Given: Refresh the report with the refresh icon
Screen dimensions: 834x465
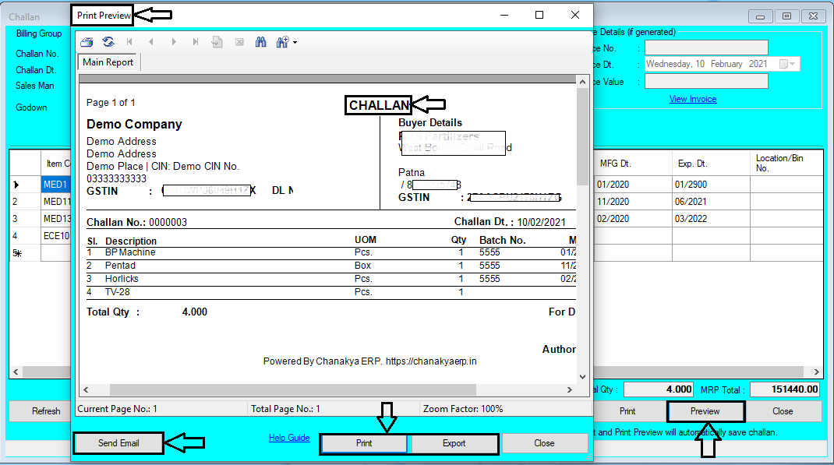Looking at the screenshot, I should click(108, 41).
